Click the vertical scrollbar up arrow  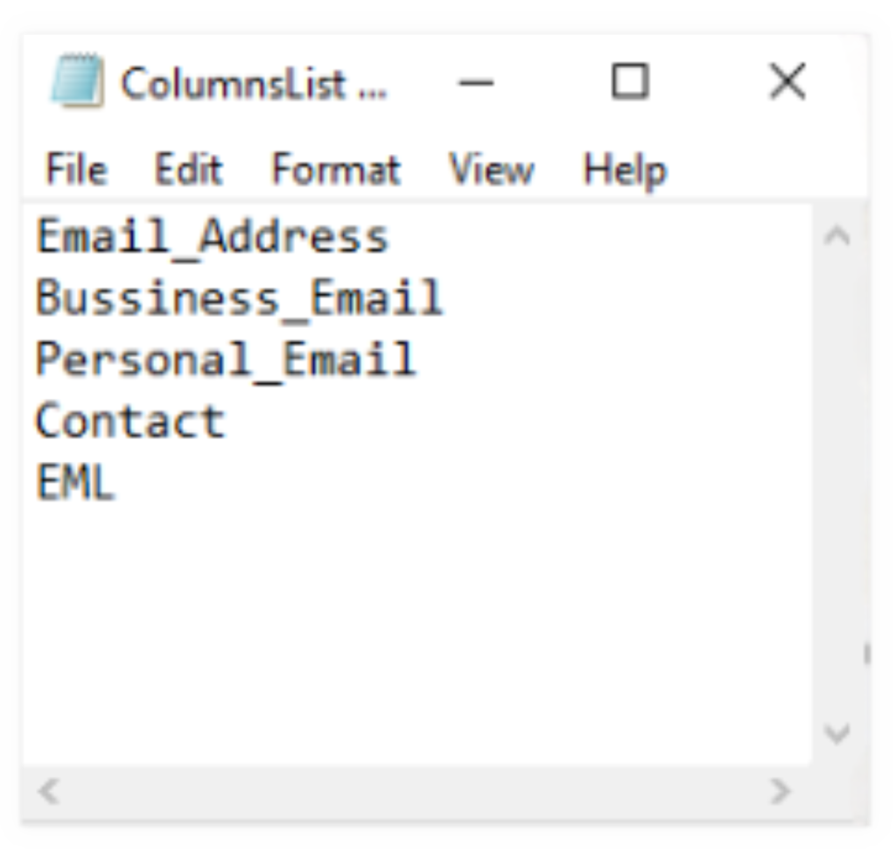click(x=837, y=233)
